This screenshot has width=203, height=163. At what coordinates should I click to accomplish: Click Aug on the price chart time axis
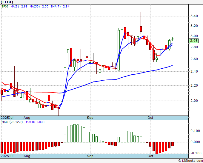pyautogui.click(x=27, y=118)
